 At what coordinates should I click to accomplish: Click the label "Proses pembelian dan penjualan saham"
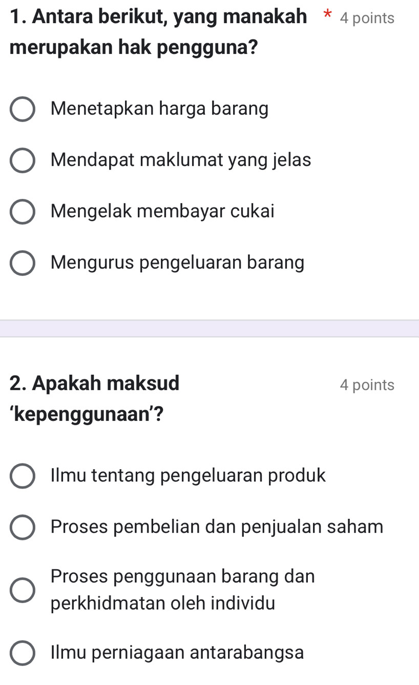point(216,527)
